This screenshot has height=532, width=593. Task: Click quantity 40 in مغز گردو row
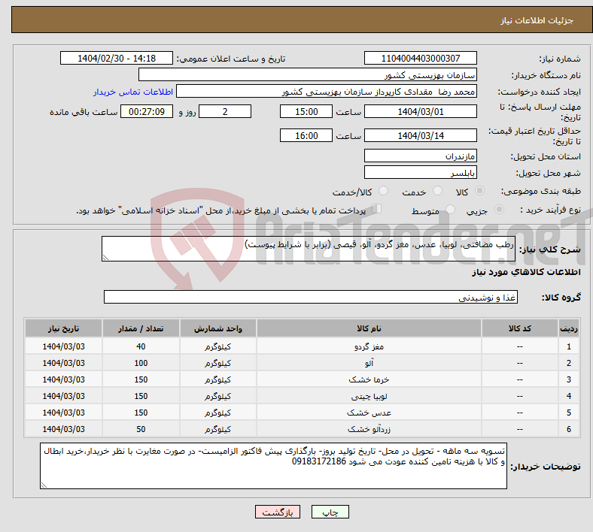click(141, 346)
